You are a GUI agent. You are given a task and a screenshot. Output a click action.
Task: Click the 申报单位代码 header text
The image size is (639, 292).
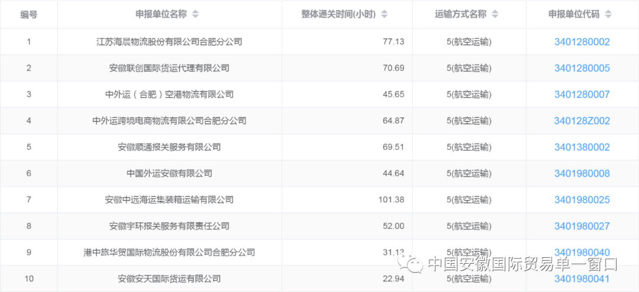[574, 15]
